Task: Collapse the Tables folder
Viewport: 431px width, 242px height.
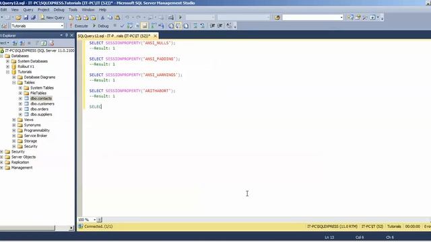Action: tap(14, 83)
